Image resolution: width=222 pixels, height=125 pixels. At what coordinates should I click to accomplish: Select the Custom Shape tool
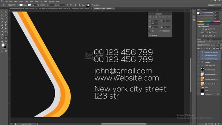pyautogui.click(x=6, y=38)
